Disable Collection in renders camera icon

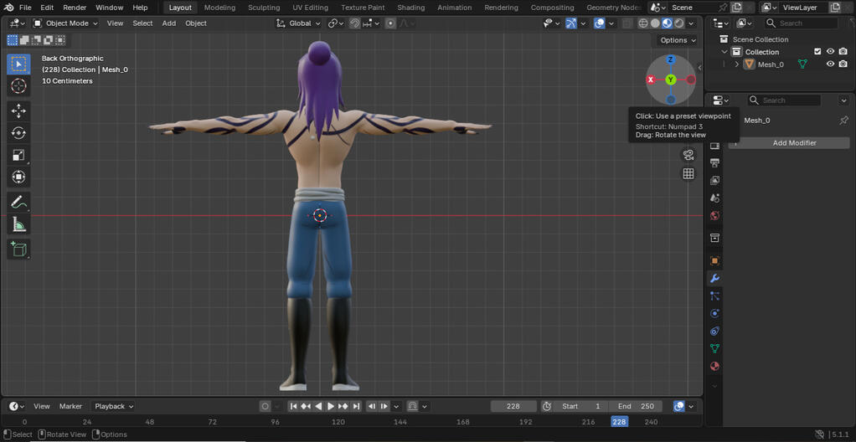(x=843, y=51)
